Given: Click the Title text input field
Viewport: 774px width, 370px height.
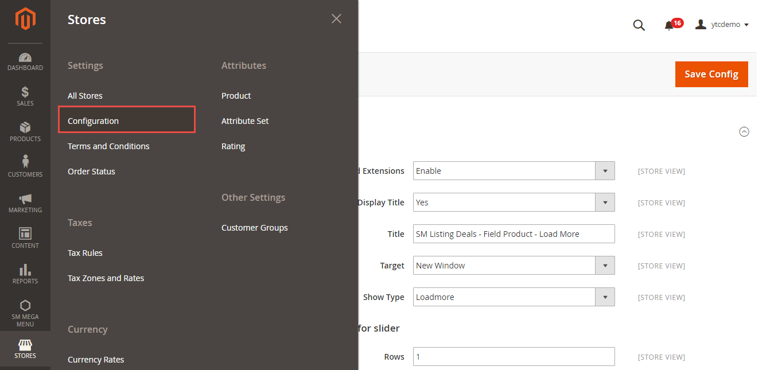Looking at the screenshot, I should click(514, 234).
